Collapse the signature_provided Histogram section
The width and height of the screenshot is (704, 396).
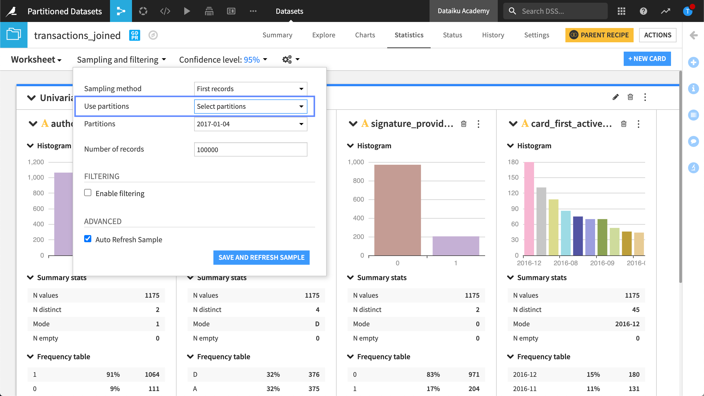point(350,146)
